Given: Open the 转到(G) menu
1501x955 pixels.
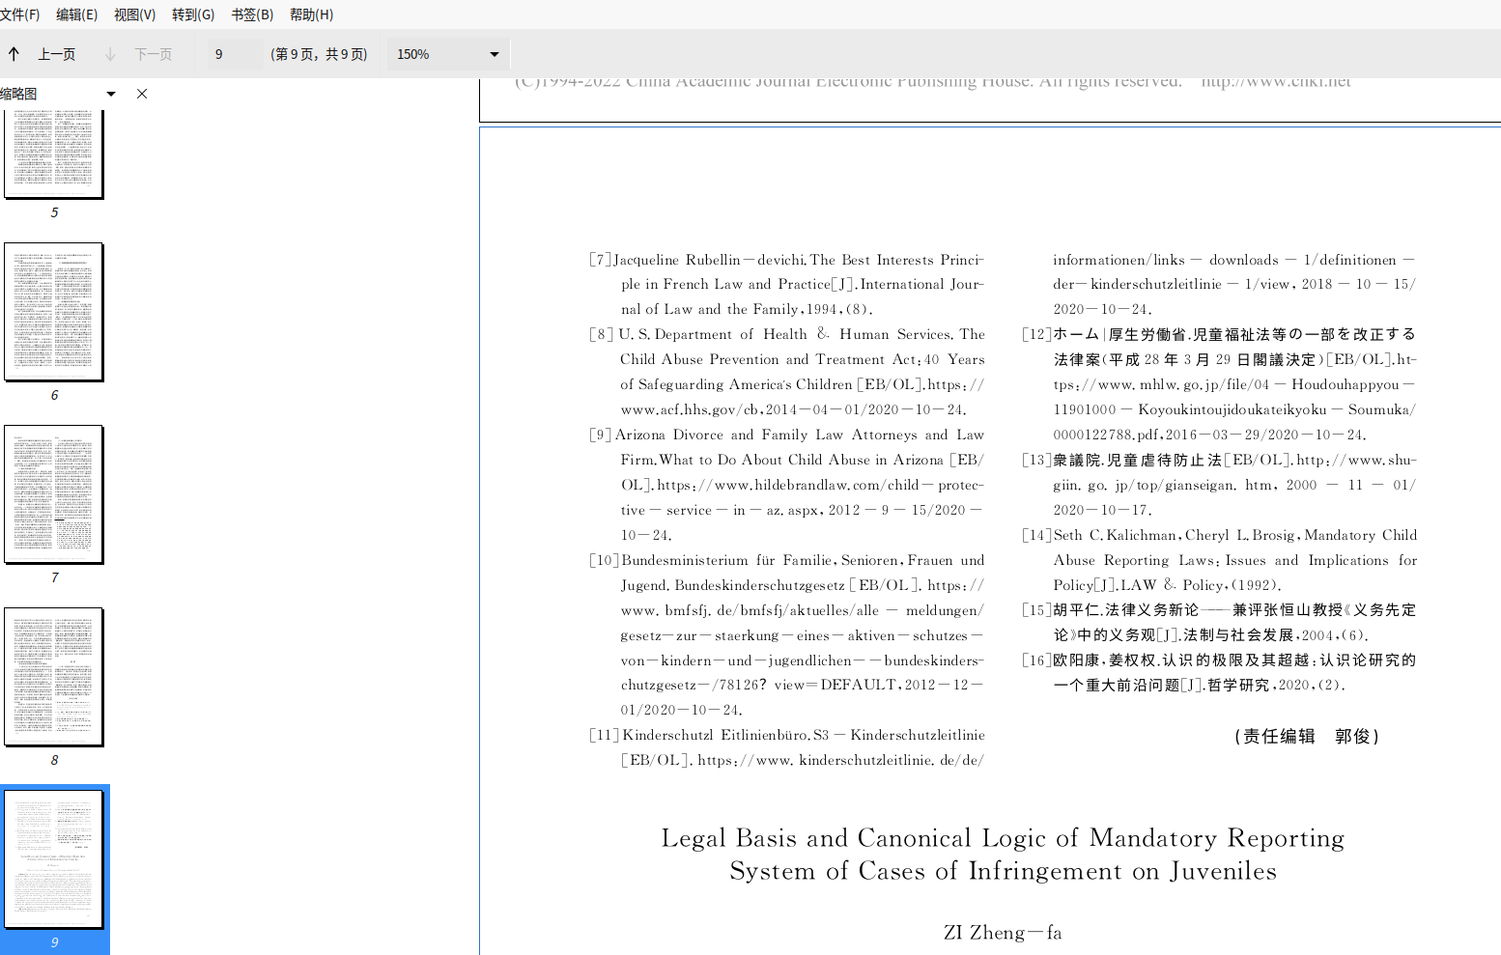Looking at the screenshot, I should 193,14.
